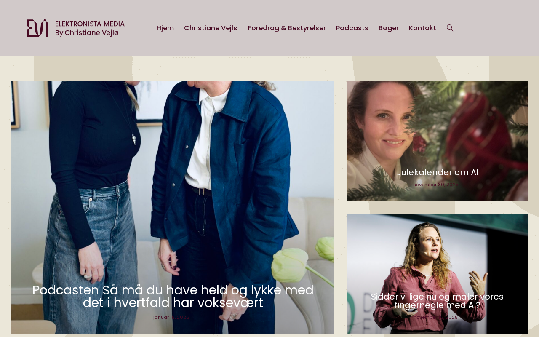Open the Christiane Vejlø menu item
539x337 pixels.
pyautogui.click(x=211, y=28)
